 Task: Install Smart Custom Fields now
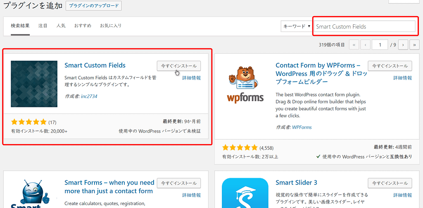179,66
